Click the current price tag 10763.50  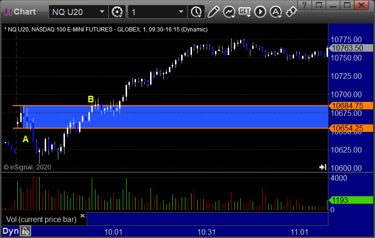tap(351, 48)
